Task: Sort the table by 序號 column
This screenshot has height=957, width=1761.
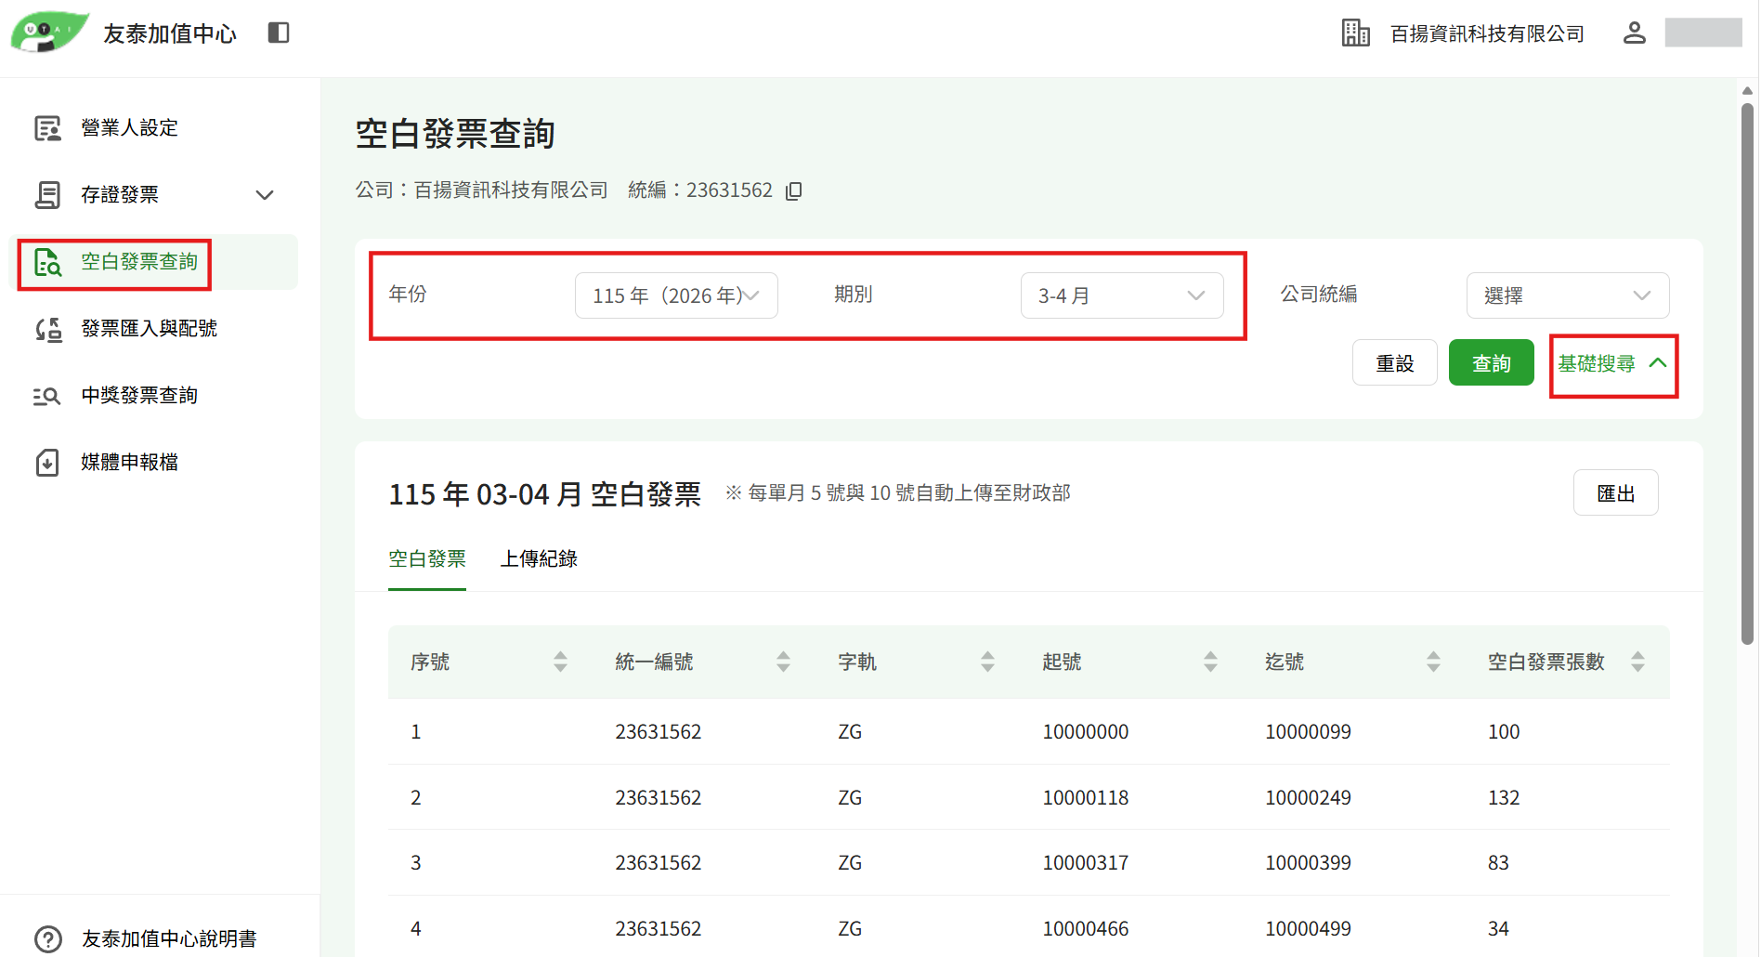Action: [x=560, y=662]
